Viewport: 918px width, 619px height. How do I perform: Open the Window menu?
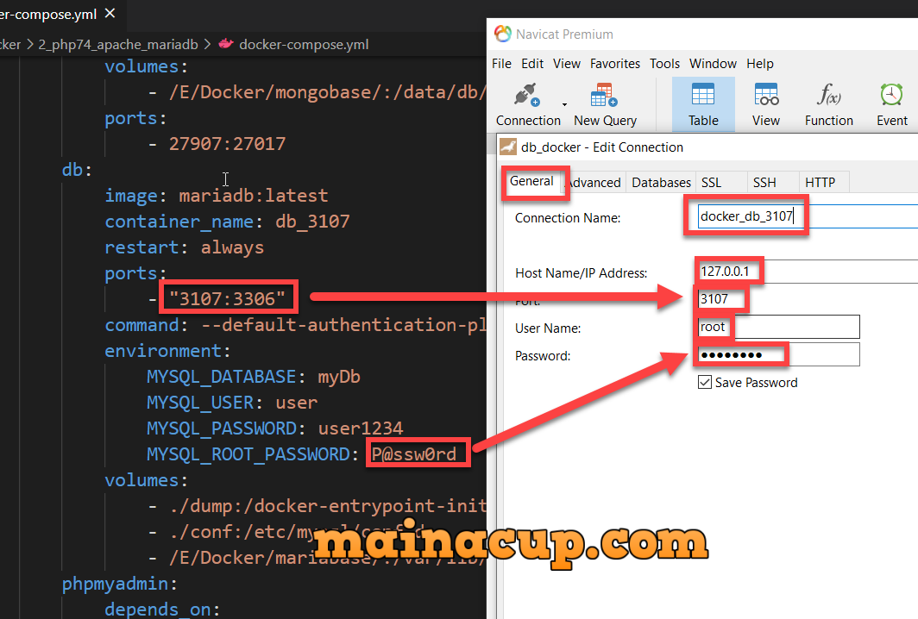click(713, 63)
